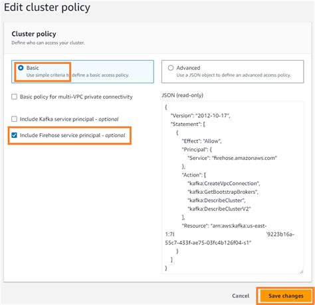
Task: Click the Save changes button
Action: coord(286,296)
